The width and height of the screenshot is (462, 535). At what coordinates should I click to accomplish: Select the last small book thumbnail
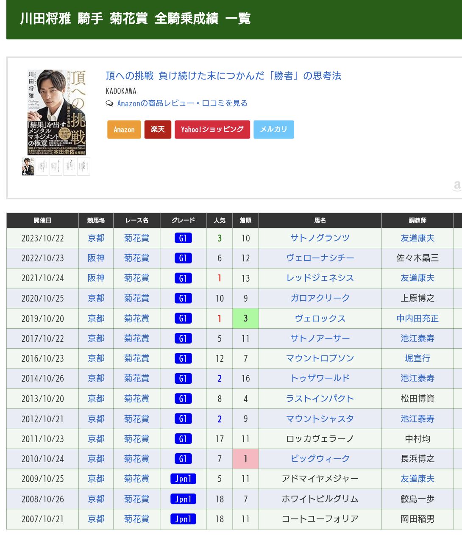click(x=83, y=166)
